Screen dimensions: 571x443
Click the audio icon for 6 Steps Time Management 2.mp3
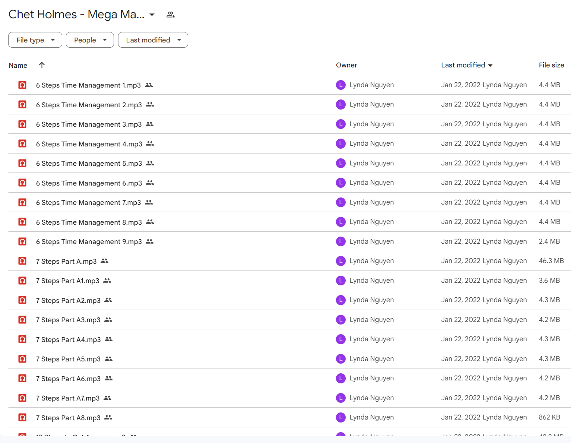22,104
